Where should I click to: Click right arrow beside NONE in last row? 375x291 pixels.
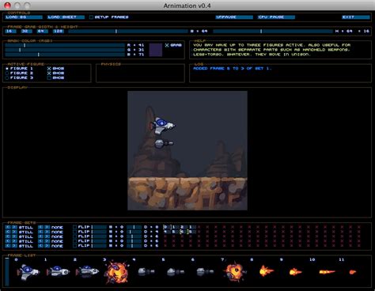click(x=47, y=246)
